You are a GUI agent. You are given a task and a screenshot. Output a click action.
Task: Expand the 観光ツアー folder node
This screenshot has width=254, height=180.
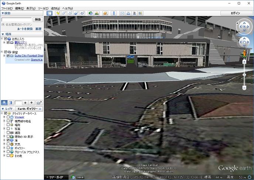(x=4, y=42)
